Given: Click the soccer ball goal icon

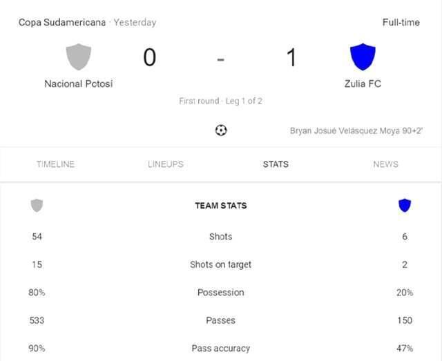Looking at the screenshot, I should coord(221,130).
